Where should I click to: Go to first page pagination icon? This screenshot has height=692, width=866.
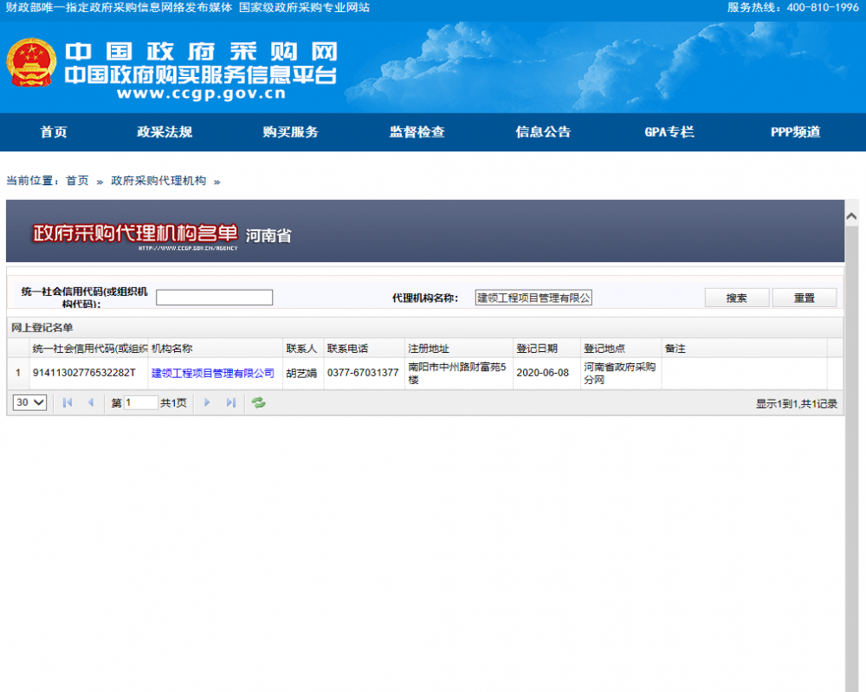coord(68,403)
